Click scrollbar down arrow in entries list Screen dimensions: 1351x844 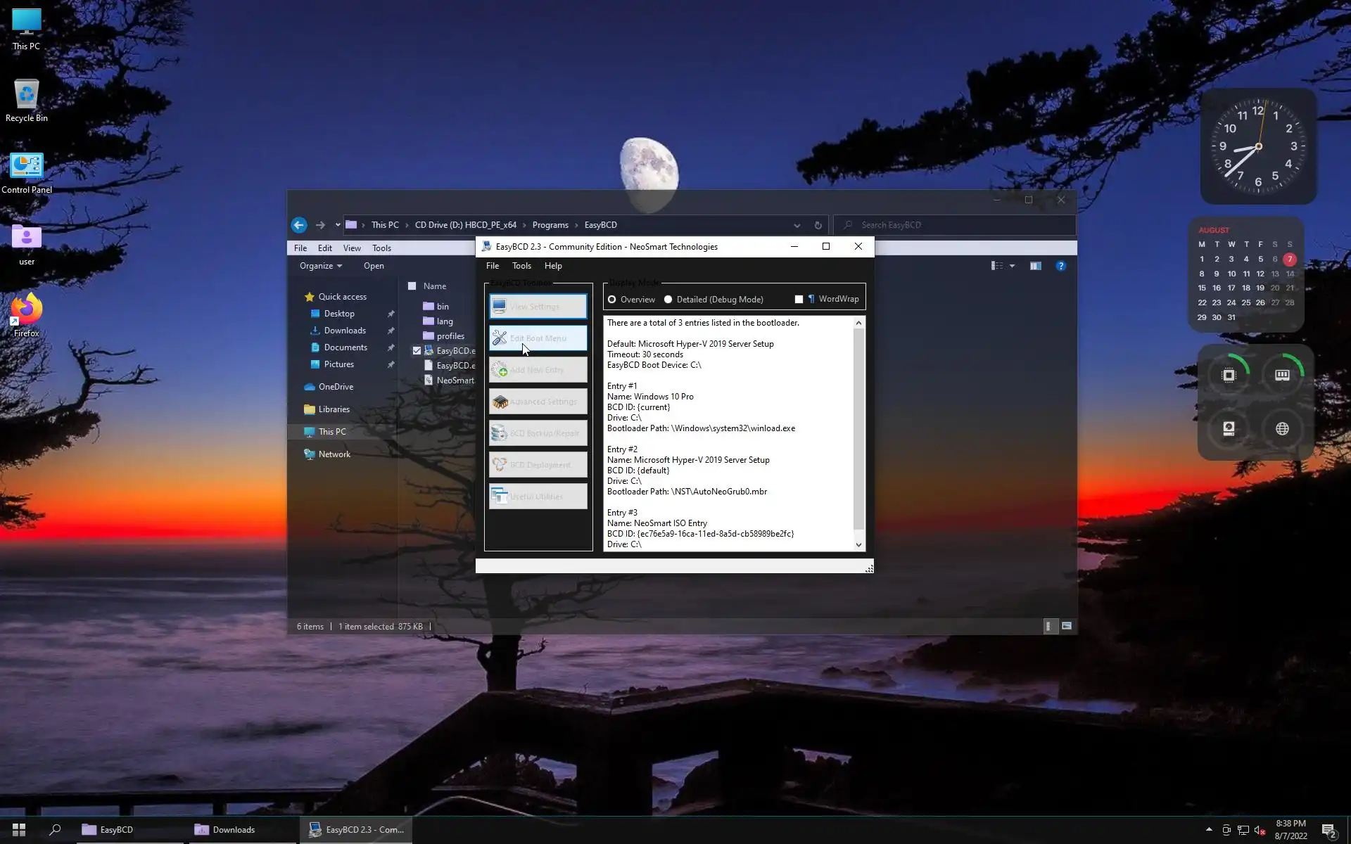tap(858, 544)
